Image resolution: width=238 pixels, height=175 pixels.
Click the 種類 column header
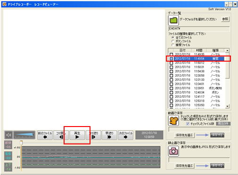(x=215, y=50)
